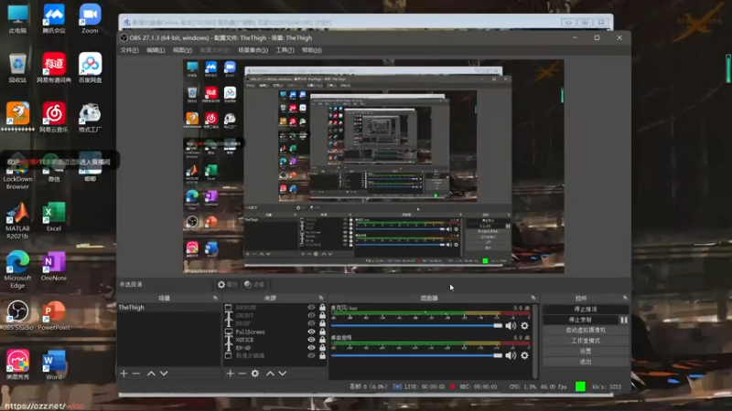Pop out the 来源 dock panel

(x=321, y=298)
